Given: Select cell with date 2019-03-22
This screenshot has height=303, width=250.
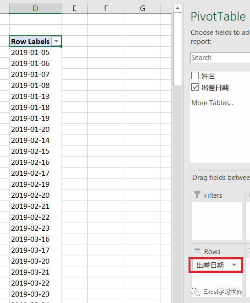Looking at the screenshot, I should click(x=35, y=283).
